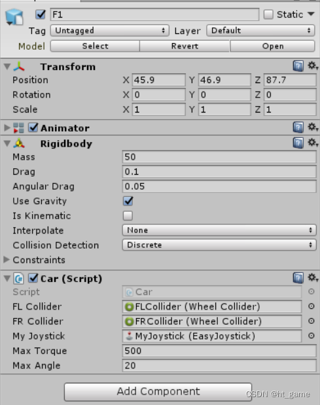Click Position Z field
This screenshot has height=405, width=320.
290,80
